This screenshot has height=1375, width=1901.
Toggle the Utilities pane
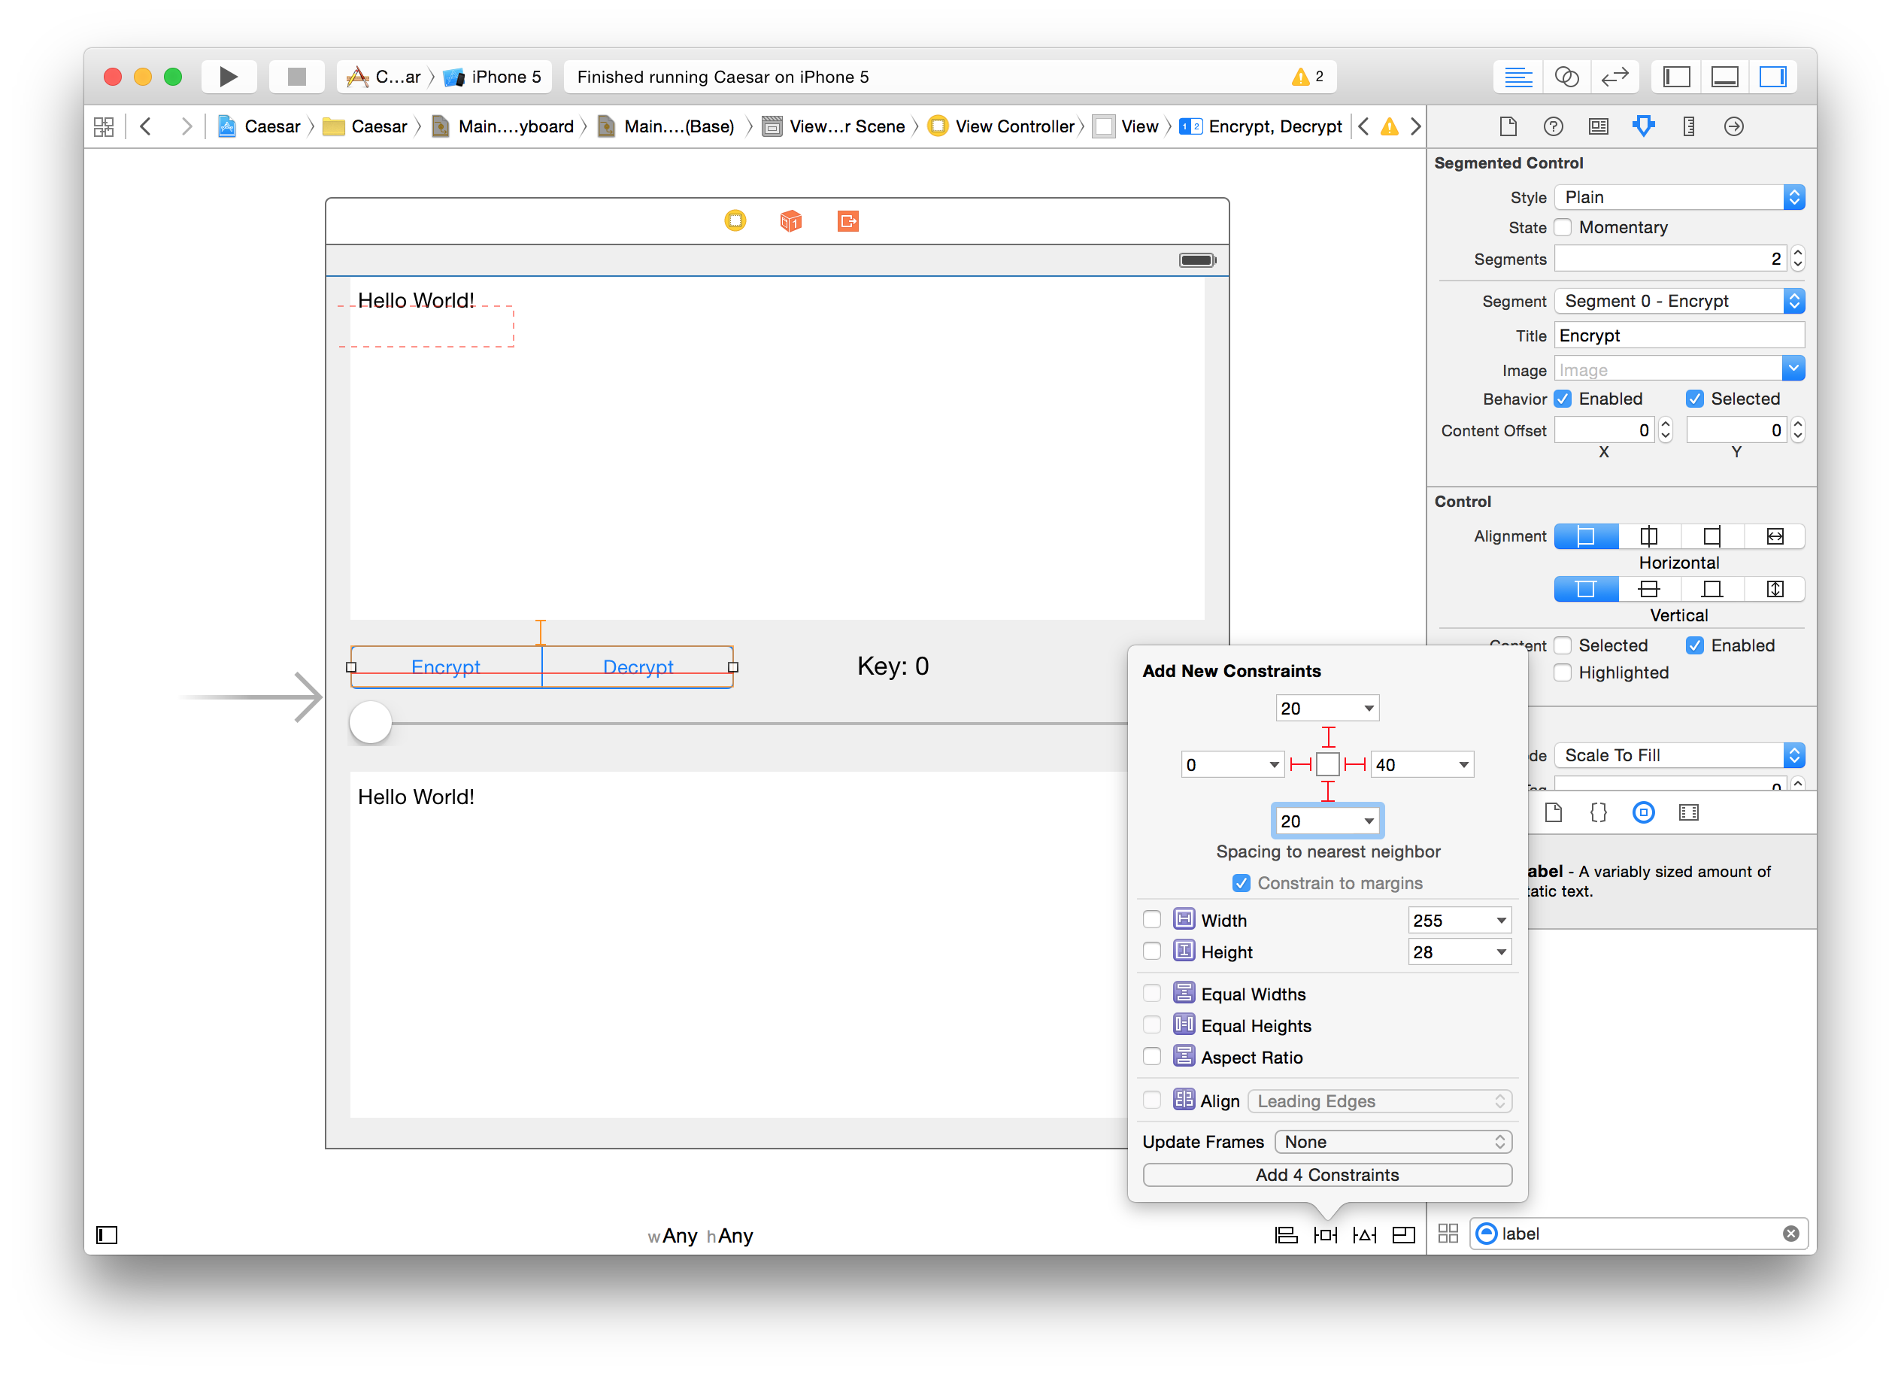[1772, 77]
